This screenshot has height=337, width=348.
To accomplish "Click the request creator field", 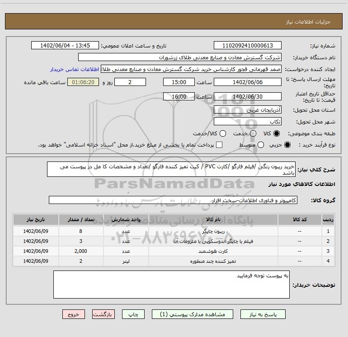I will [x=191, y=69].
